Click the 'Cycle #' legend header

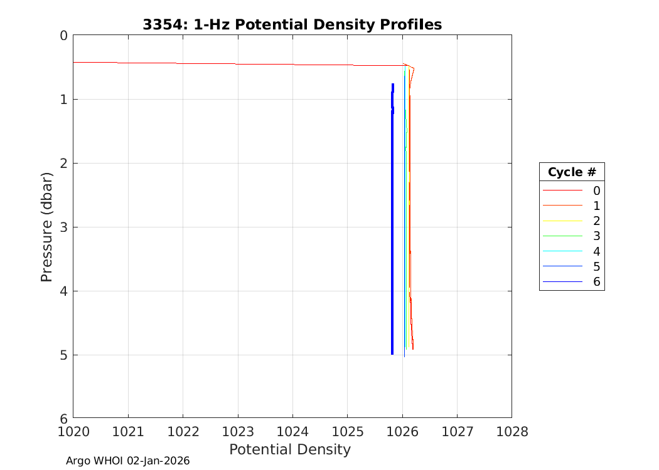(571, 172)
